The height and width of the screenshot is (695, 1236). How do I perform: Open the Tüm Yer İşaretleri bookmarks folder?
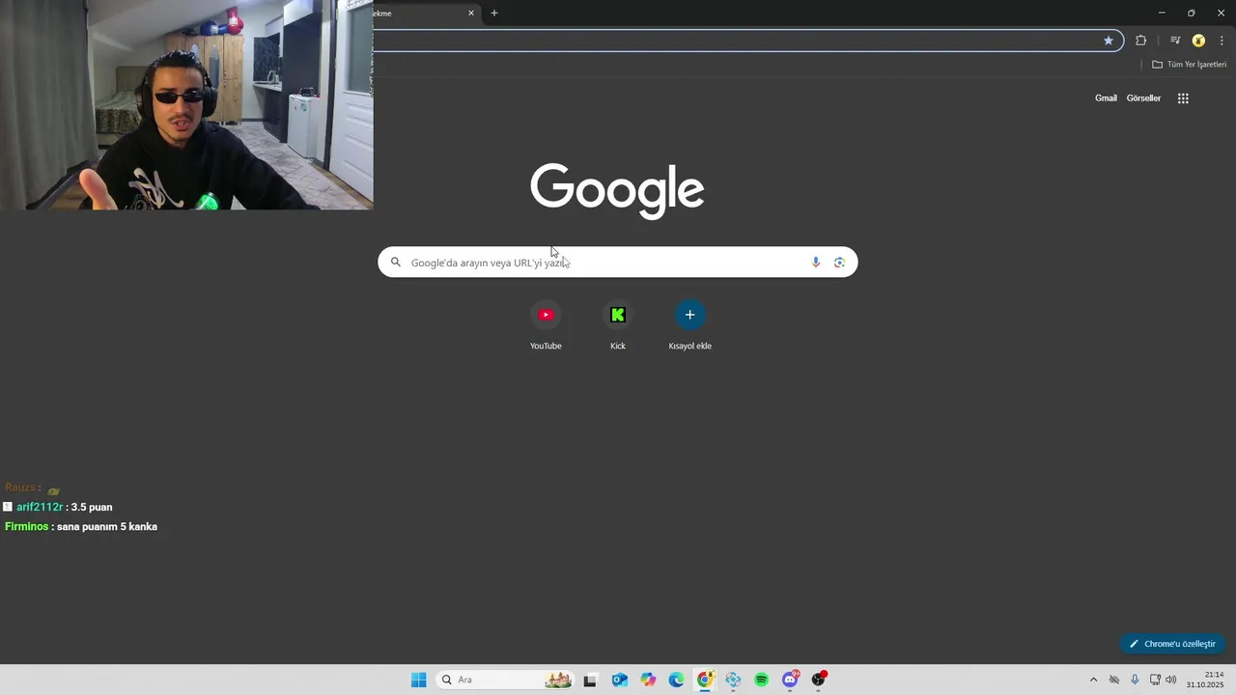1190,64
